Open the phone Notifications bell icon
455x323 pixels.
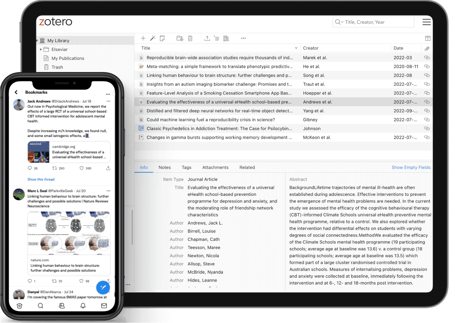point(83,306)
